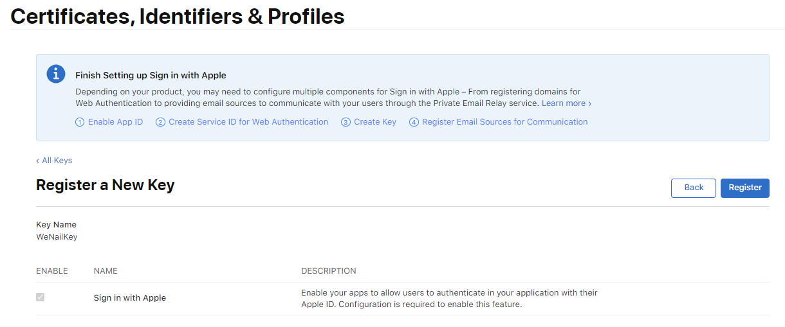The width and height of the screenshot is (785, 327).
Task: Click the Register a New Key heading
Action: pos(106,186)
